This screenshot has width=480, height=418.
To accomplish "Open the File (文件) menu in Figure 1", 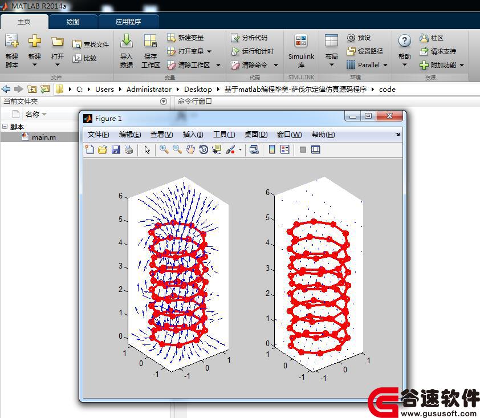I will [x=98, y=135].
